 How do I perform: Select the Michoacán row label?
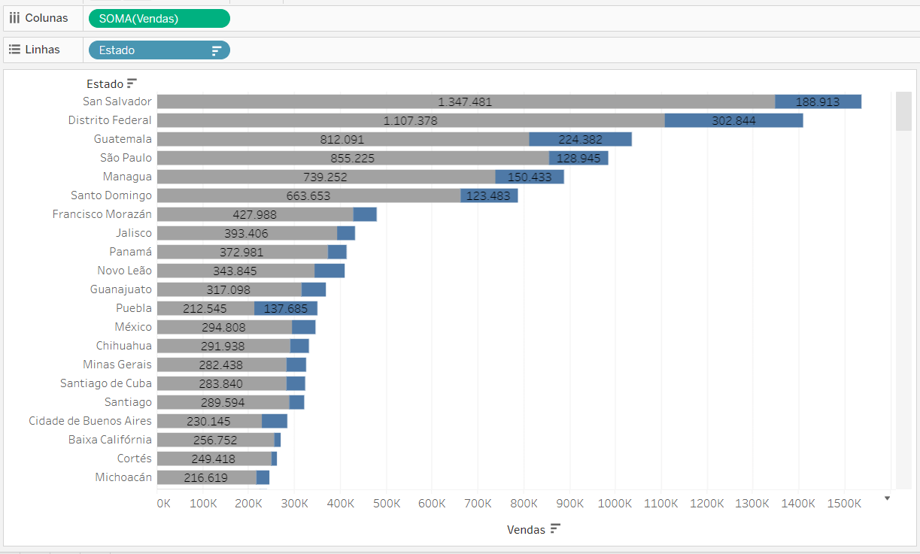[123, 477]
